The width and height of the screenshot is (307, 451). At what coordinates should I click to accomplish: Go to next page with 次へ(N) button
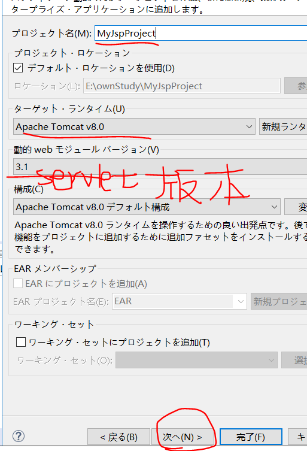pyautogui.click(x=183, y=437)
